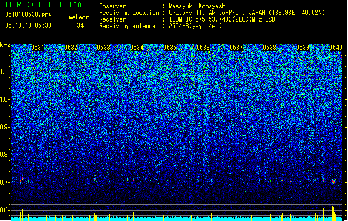The image size is (348, 221).
Task: Click the A504HB(yagi 4el) antenna text
Action: click(x=195, y=26)
